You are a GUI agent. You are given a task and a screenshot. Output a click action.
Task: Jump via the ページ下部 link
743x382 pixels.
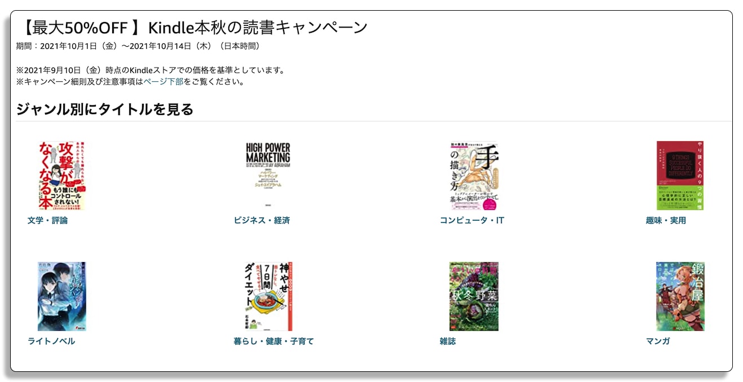point(163,82)
